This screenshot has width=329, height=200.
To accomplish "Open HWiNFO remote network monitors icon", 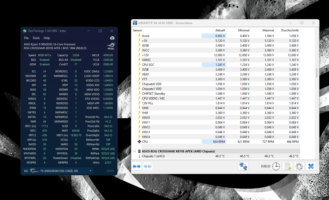I will (244, 166).
